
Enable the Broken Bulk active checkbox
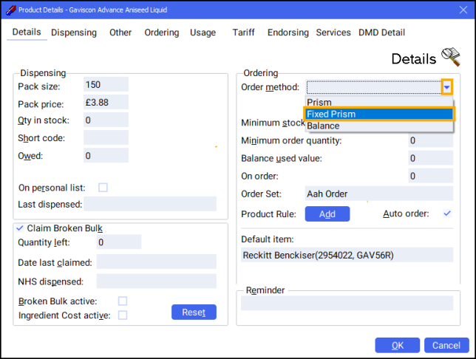[123, 301]
